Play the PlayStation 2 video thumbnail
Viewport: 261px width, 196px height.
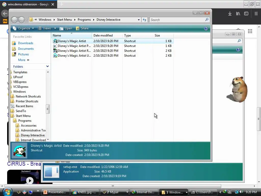(x=30, y=180)
